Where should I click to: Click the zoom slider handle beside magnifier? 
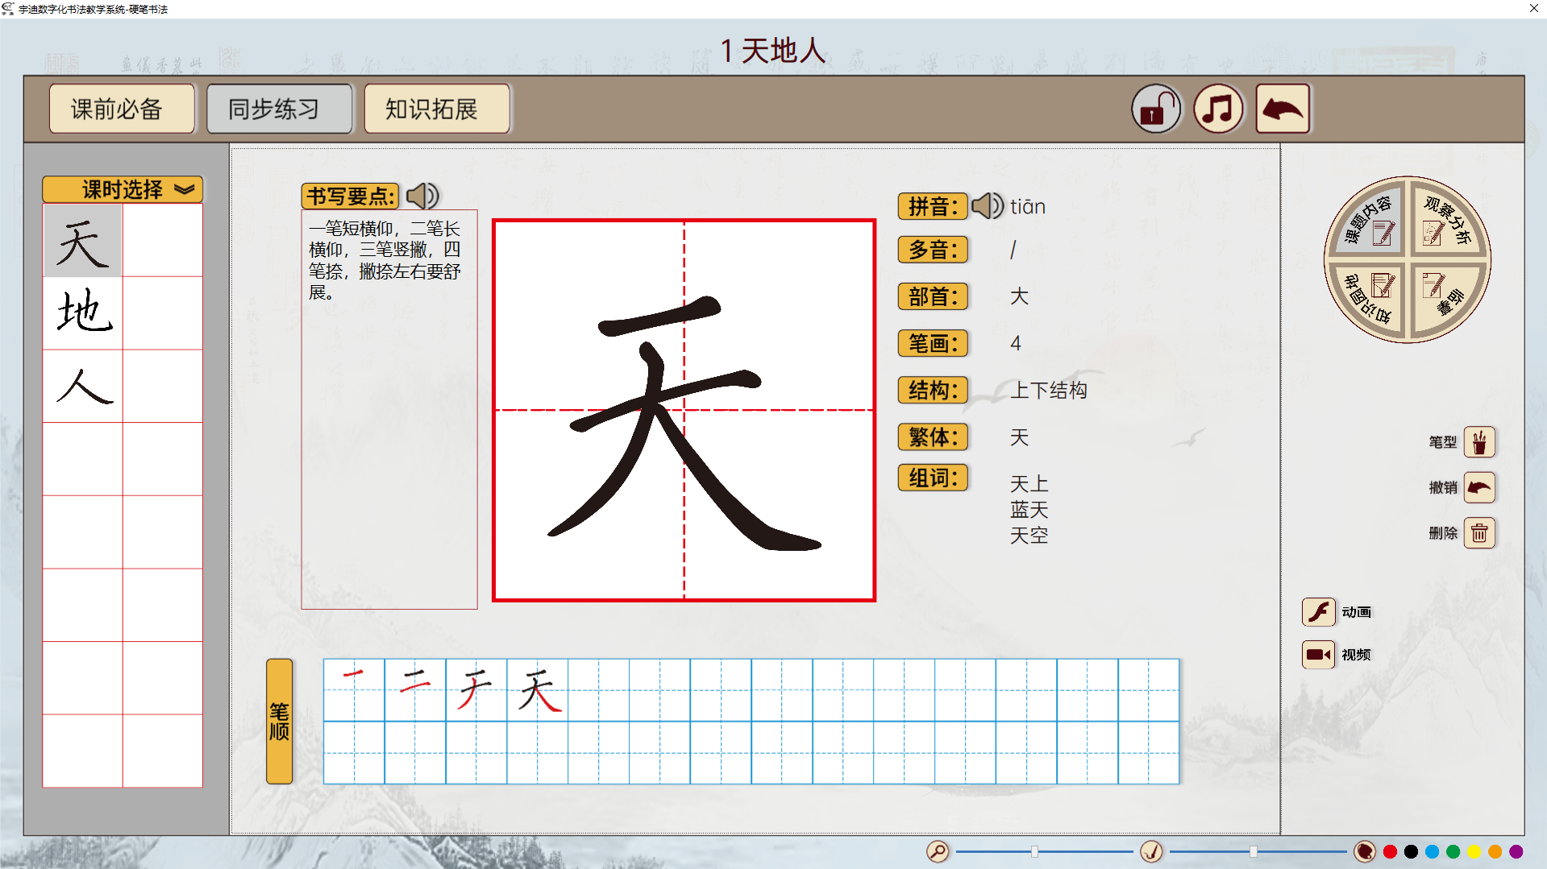click(x=1034, y=851)
